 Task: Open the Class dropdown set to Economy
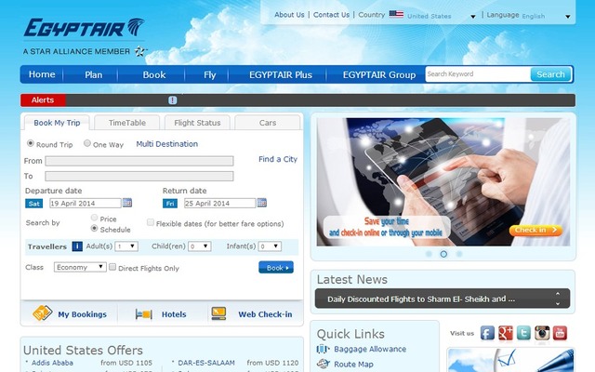tap(80, 267)
